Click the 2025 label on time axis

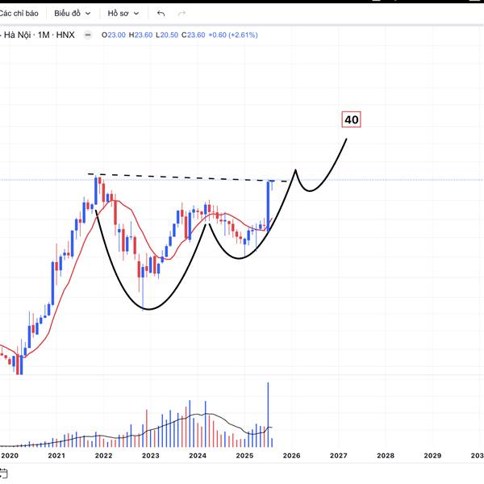click(x=244, y=455)
